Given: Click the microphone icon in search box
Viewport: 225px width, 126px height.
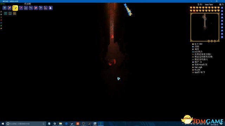Looking at the screenshot, I should 44,124.
